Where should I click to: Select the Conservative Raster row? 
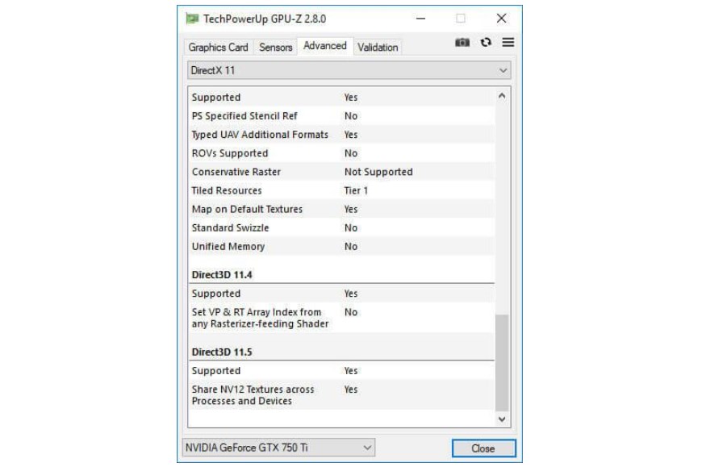tap(342, 172)
